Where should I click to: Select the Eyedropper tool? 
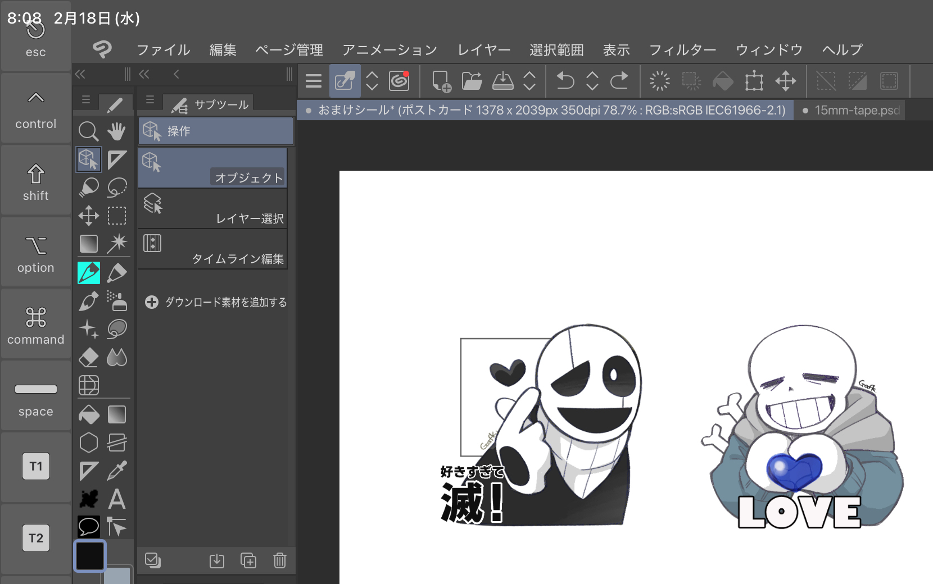(x=117, y=471)
